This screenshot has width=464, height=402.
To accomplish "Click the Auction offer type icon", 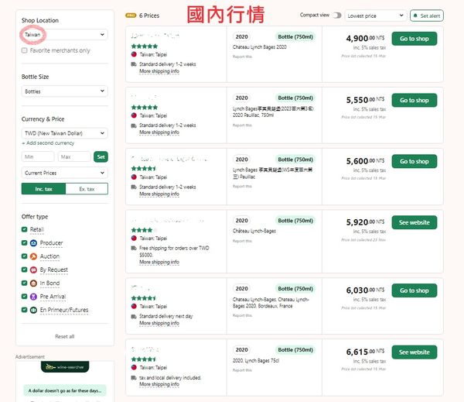I will 33,256.
